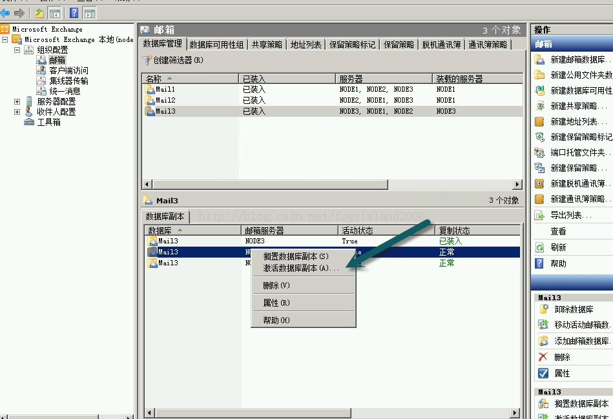The image size is (613, 419).
Task: Click the Forward arrow toolbar icon
Action: [x=19, y=14]
